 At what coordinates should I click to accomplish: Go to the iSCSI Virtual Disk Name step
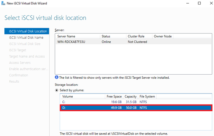click(27, 37)
